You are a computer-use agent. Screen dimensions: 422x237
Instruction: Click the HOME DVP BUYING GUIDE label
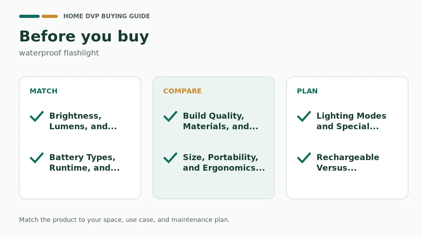pos(107,16)
